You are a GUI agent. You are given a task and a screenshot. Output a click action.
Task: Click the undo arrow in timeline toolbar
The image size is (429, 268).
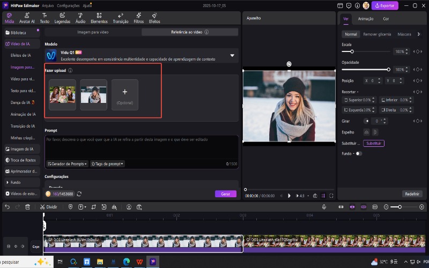(8, 207)
